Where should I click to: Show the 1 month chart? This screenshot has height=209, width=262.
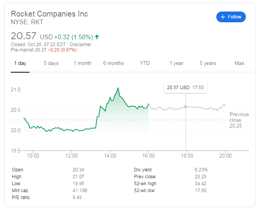click(82, 63)
